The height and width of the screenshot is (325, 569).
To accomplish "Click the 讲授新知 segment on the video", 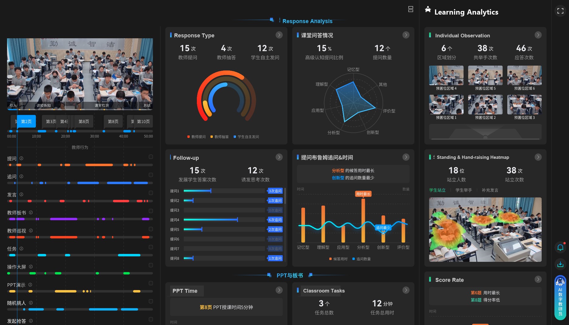I will (44, 106).
